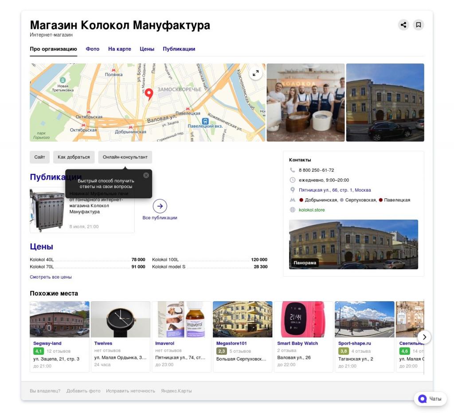Viewport: 454px width, 413px height.
Task: Click the 4,1 rating badge of Segway-land
Action: click(39, 351)
